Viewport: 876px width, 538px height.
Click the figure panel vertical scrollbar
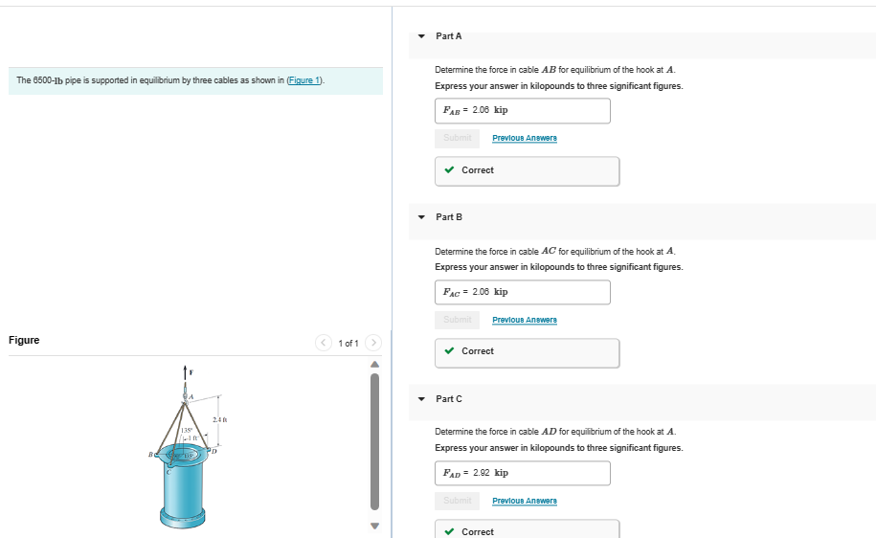coord(375,441)
